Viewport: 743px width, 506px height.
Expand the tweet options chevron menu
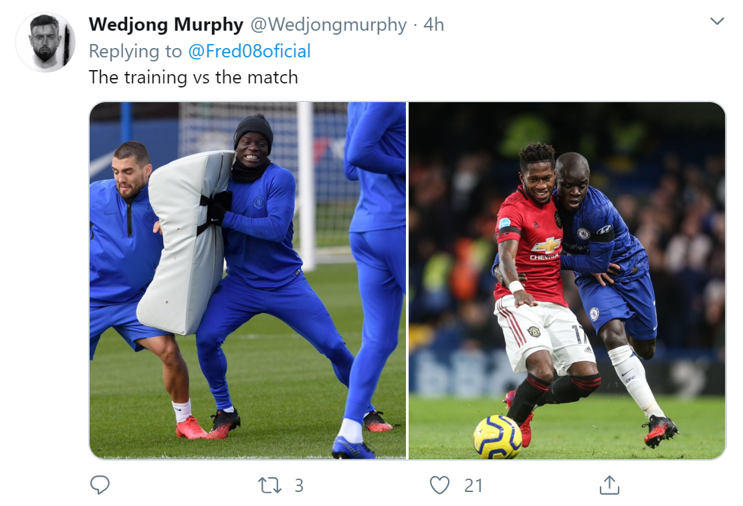pos(717,21)
